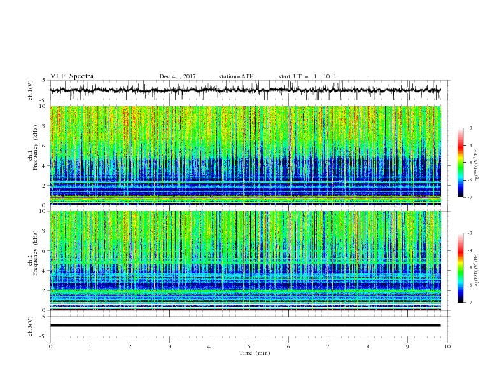Select the ch.1 spectrogram color bar
This screenshot has width=504, height=389.
(460, 162)
